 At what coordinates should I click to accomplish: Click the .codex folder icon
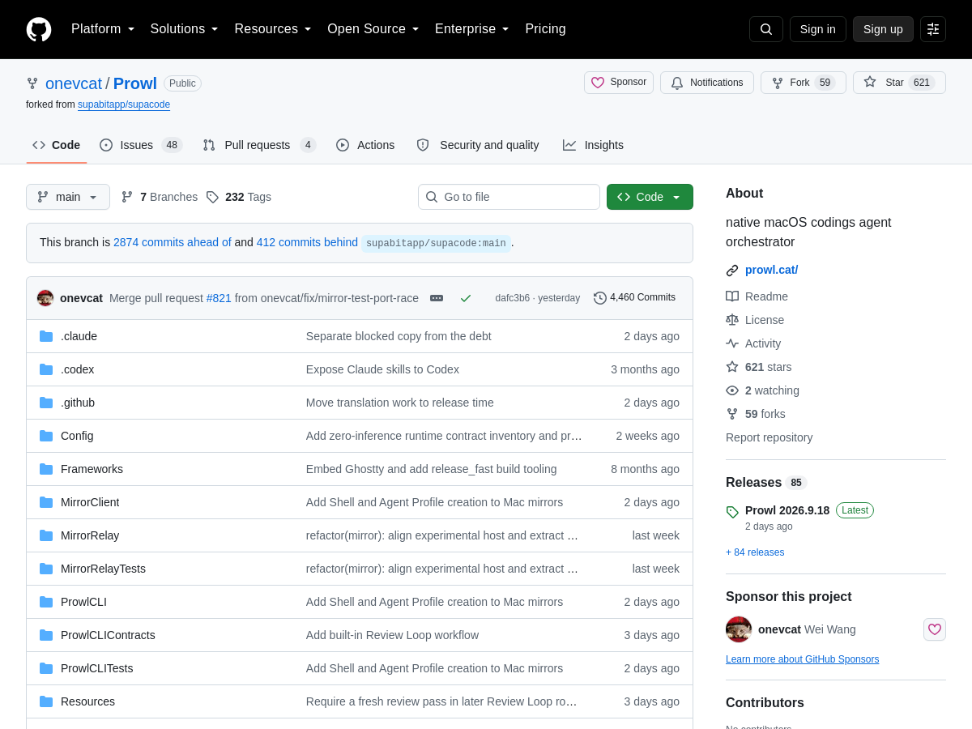click(x=46, y=369)
